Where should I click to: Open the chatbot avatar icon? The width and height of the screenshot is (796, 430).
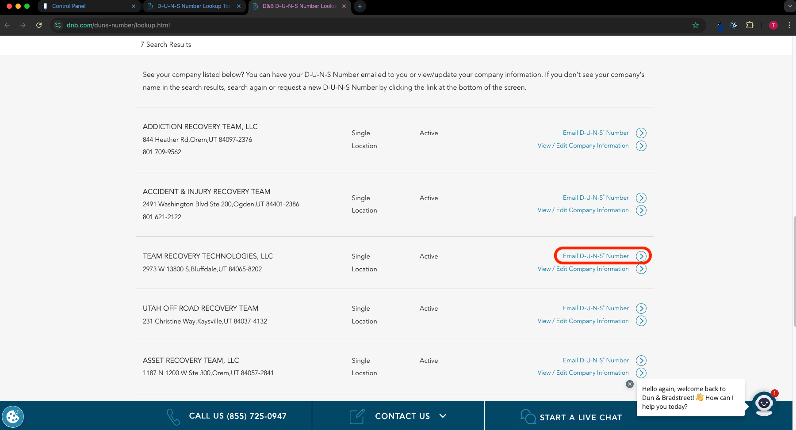pos(764,403)
